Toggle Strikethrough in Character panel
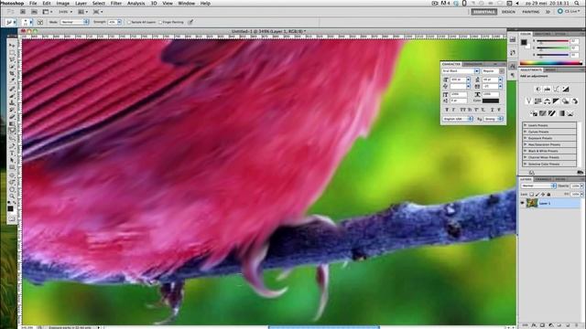Image resolution: width=586 pixels, height=329 pixels. 499,110
